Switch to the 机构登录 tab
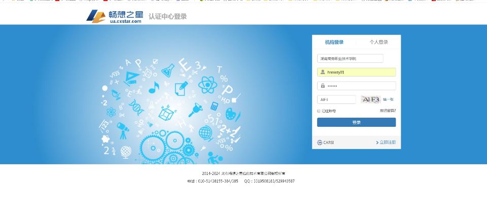The image size is (487, 214). pyautogui.click(x=334, y=42)
